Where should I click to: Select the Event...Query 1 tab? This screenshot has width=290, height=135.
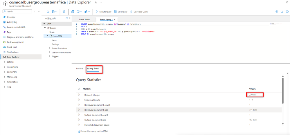[106, 19]
